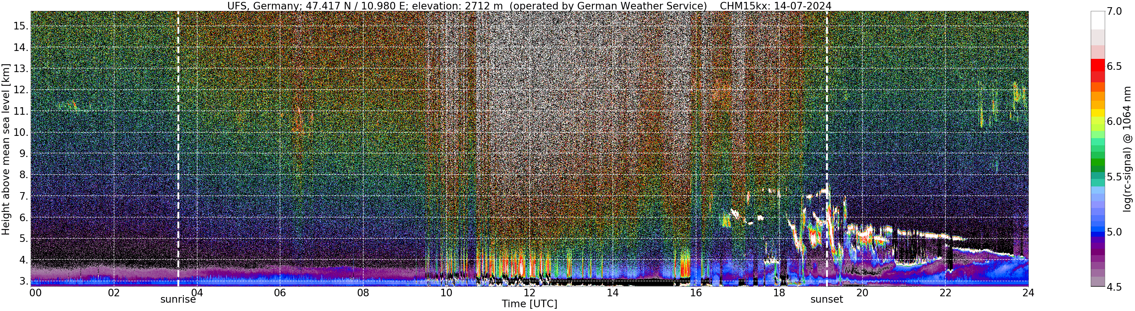
Task: Click the x-axis tick label '18'
Action: coord(779,293)
